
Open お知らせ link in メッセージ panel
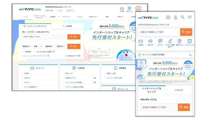click(x=27, y=78)
